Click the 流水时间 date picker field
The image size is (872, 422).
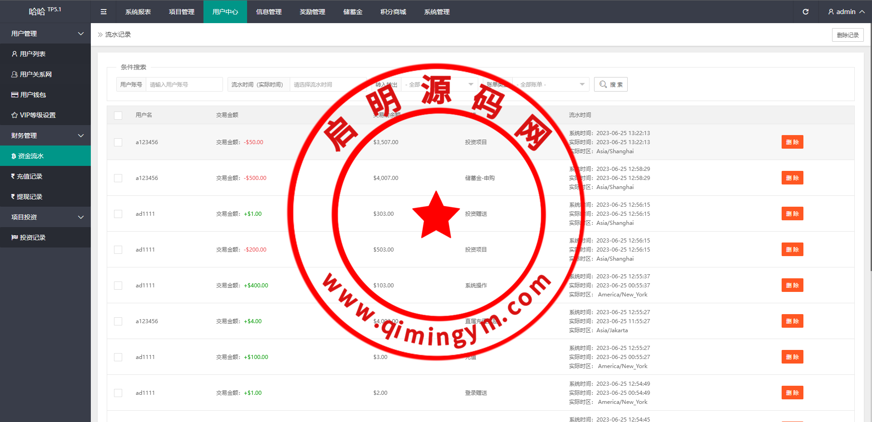click(x=327, y=85)
